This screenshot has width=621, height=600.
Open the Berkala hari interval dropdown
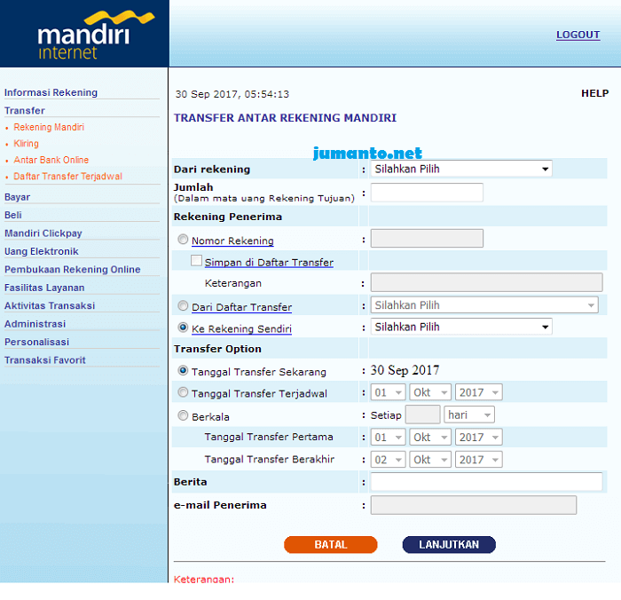point(469,414)
